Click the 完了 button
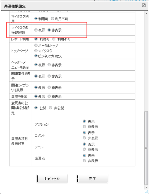Image resolution: width=149 pixels, height=194 pixels. (92, 179)
